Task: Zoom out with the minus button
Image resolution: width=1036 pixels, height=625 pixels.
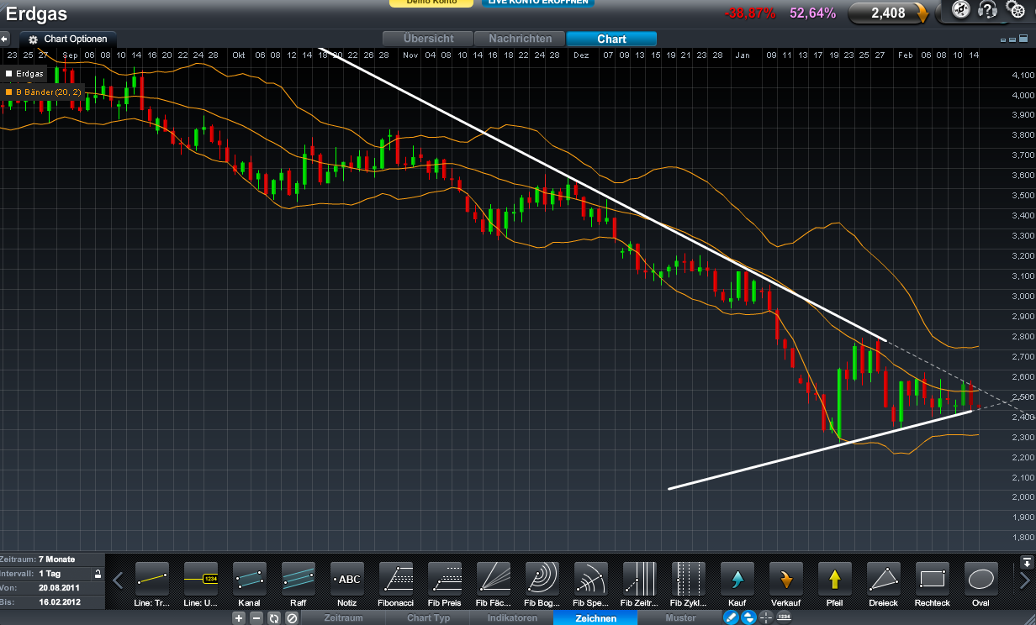Action: 256,618
